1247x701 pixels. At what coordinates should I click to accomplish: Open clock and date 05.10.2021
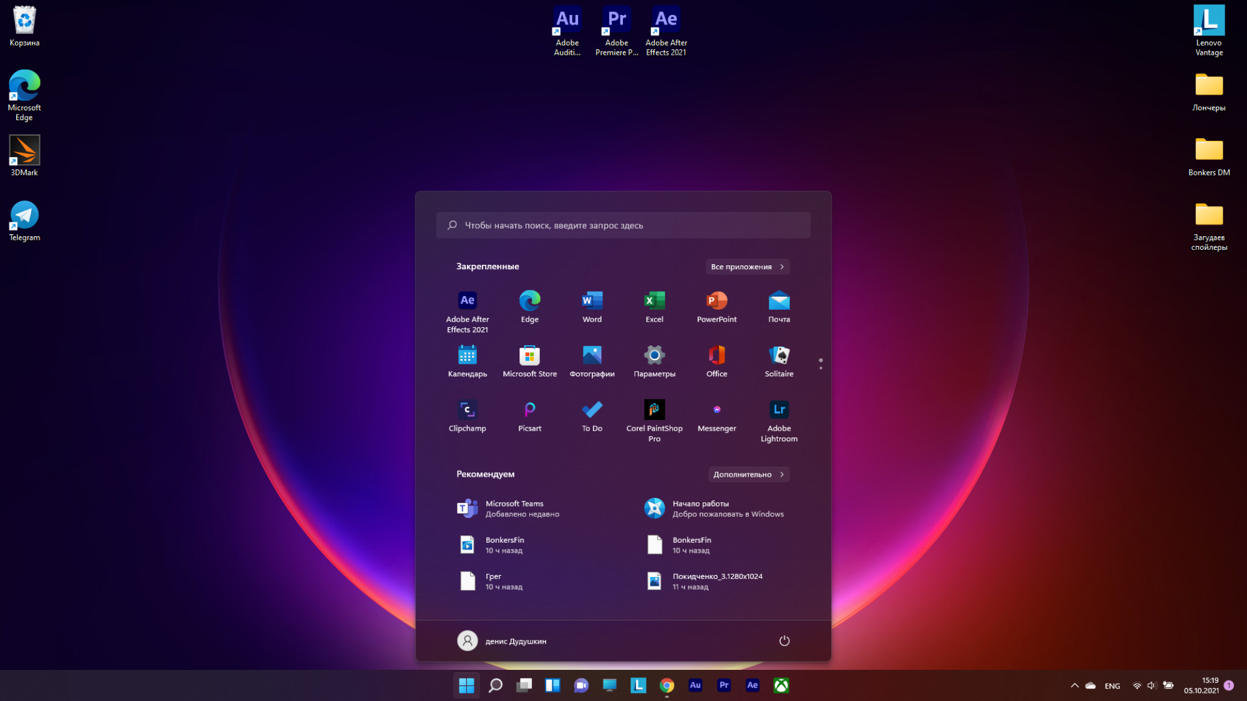(1201, 685)
